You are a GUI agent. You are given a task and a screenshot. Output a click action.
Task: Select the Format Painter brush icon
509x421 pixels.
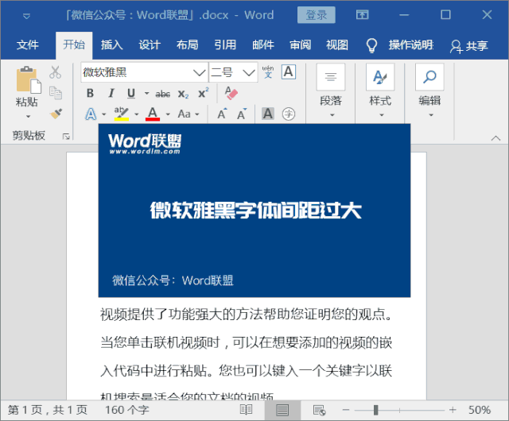(x=56, y=113)
